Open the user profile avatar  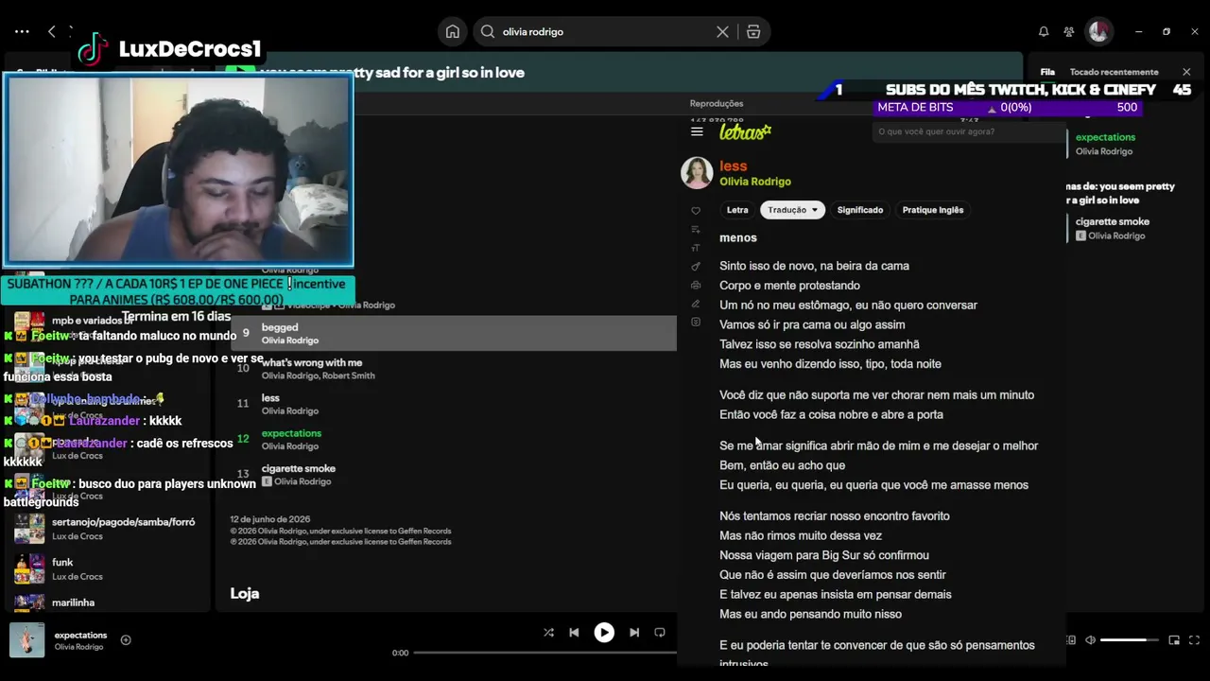click(1098, 31)
